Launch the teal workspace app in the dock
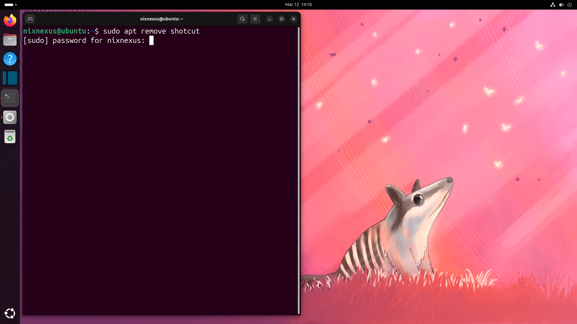This screenshot has height=324, width=577. (x=10, y=78)
